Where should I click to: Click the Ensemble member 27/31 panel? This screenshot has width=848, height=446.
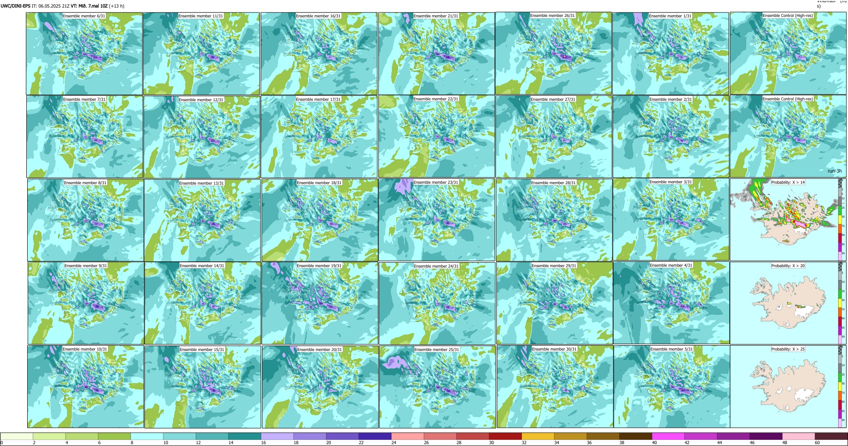(x=554, y=137)
